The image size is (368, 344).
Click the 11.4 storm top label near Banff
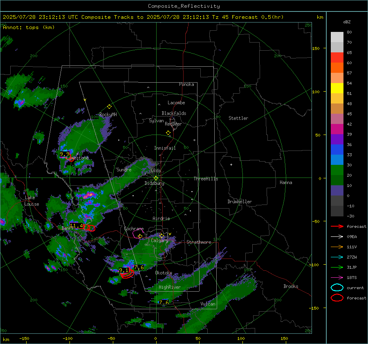point(76,226)
